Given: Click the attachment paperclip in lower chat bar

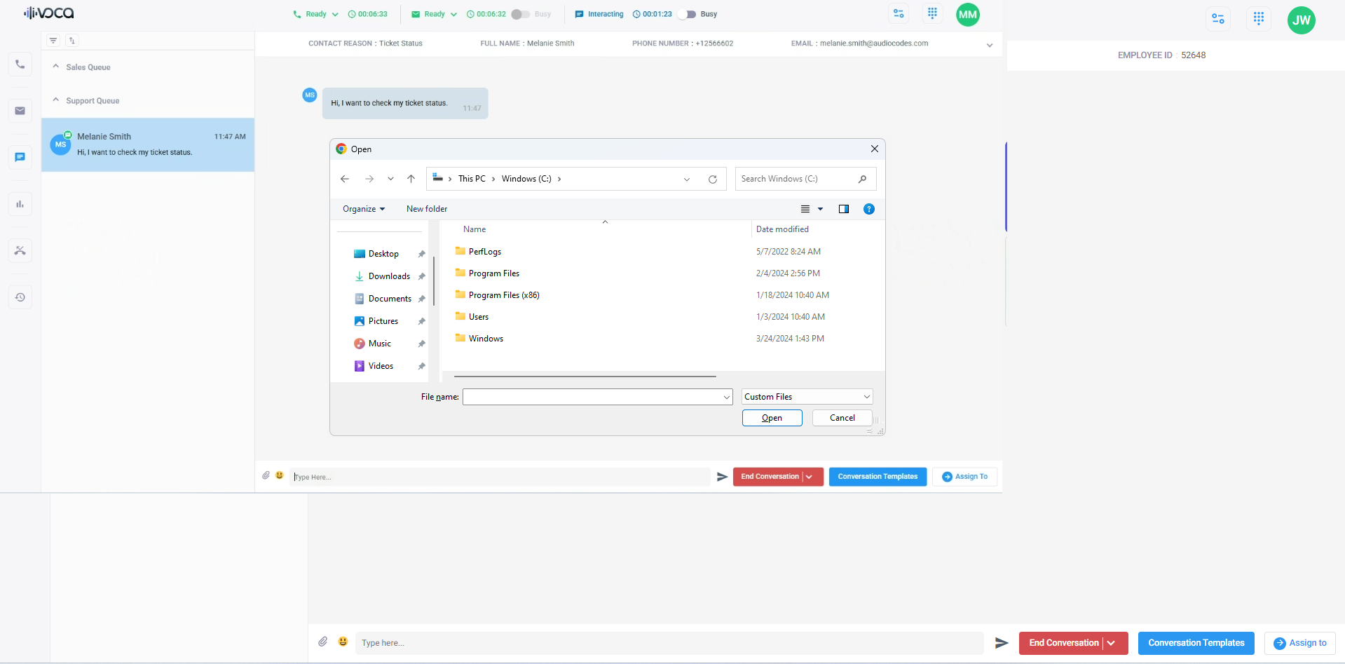Looking at the screenshot, I should (323, 642).
